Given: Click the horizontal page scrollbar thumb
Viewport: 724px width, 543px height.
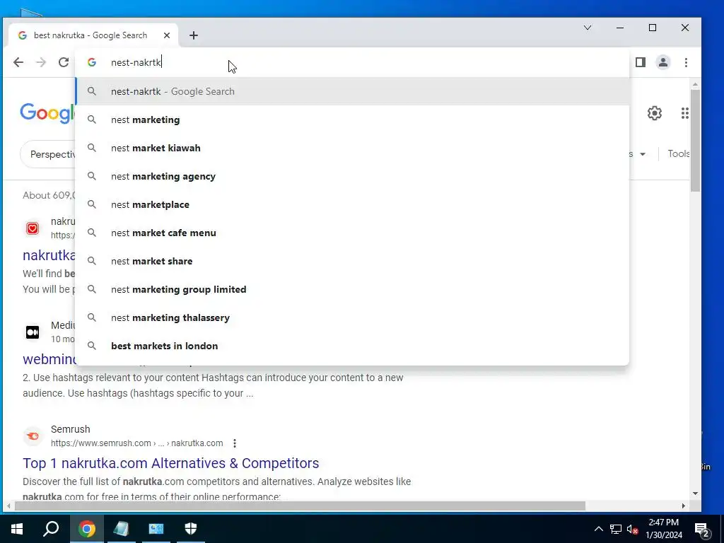Looking at the screenshot, I should coord(300,506).
